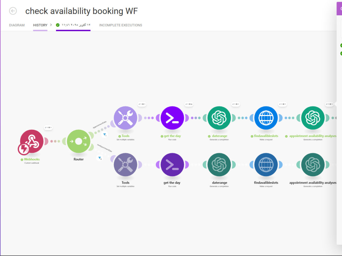The height and width of the screenshot is (256, 342).
Task: Click the lower Tools module
Action: pyautogui.click(x=126, y=165)
